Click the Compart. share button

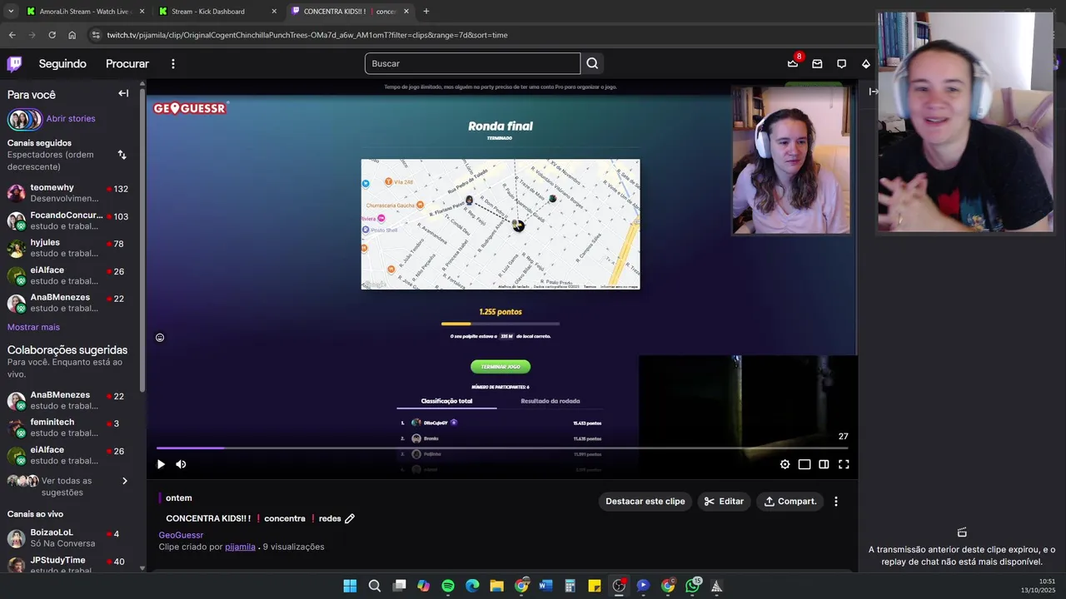(x=790, y=502)
